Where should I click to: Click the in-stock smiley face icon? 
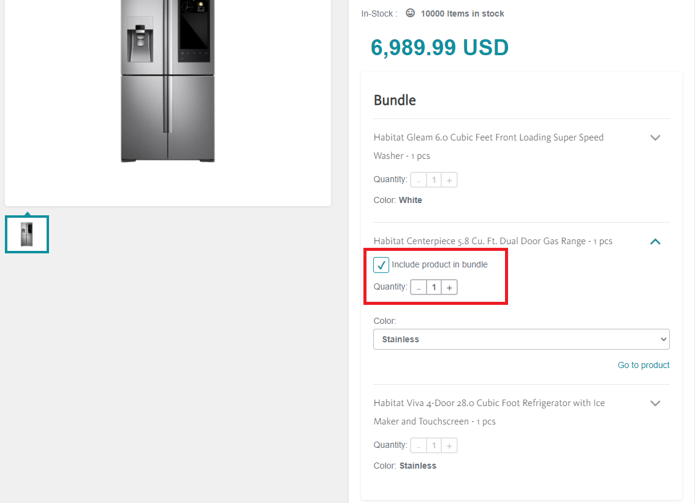point(411,13)
